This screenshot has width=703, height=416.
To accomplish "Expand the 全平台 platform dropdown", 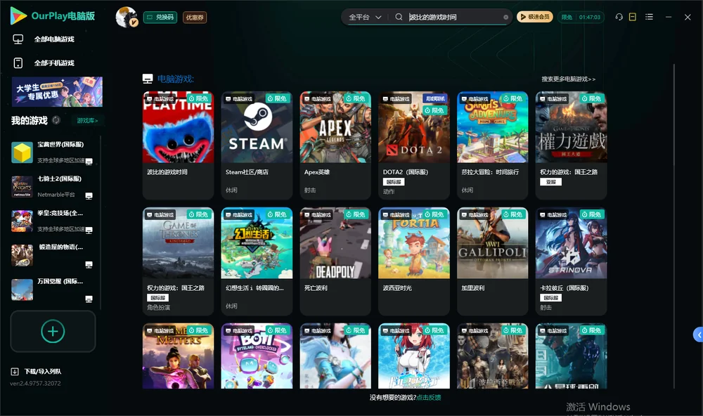I will [x=365, y=17].
